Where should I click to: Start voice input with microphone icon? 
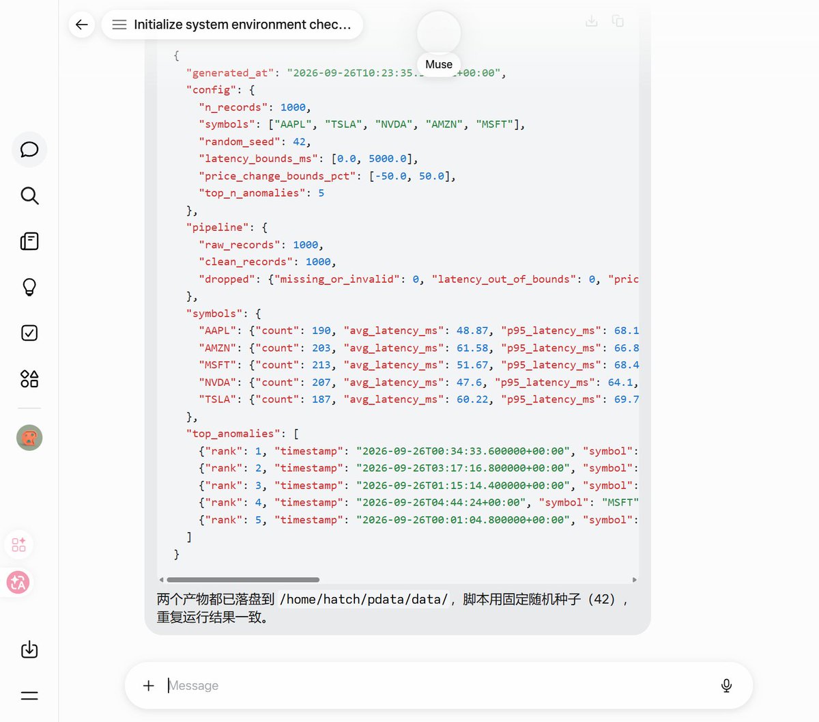[x=726, y=685]
